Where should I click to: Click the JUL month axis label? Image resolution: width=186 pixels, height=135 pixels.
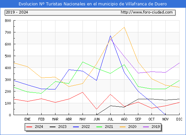point(110,119)
